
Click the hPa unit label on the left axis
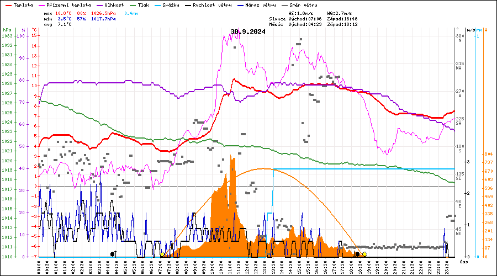(7, 30)
